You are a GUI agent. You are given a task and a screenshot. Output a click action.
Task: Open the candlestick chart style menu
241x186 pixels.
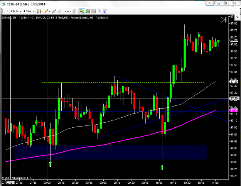[40, 11]
